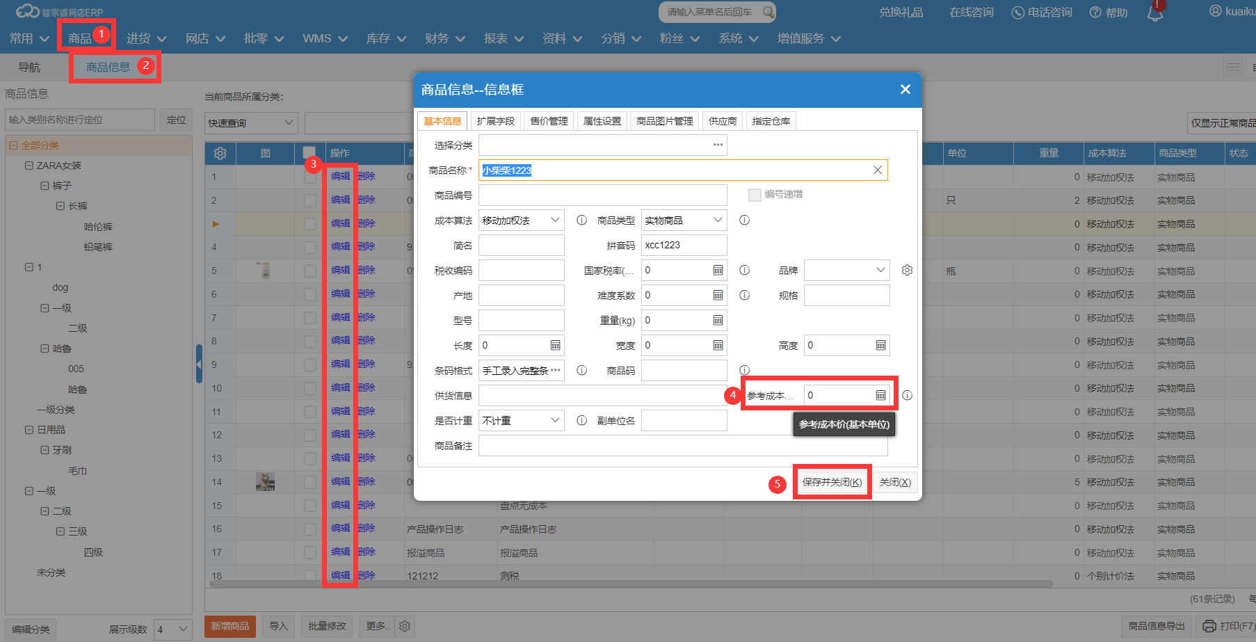Viewport: 1256px width, 642px height.
Task: Open brand settings gear icon
Action: click(907, 271)
